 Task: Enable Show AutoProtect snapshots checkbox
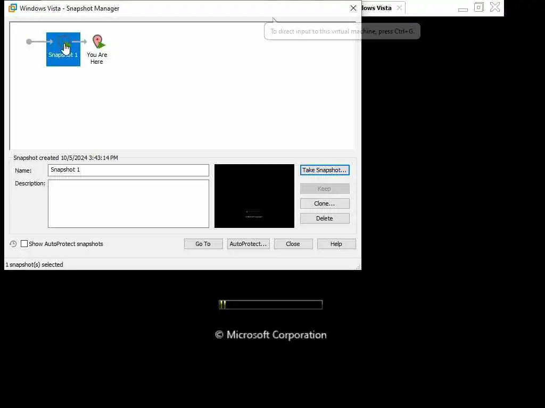click(24, 244)
